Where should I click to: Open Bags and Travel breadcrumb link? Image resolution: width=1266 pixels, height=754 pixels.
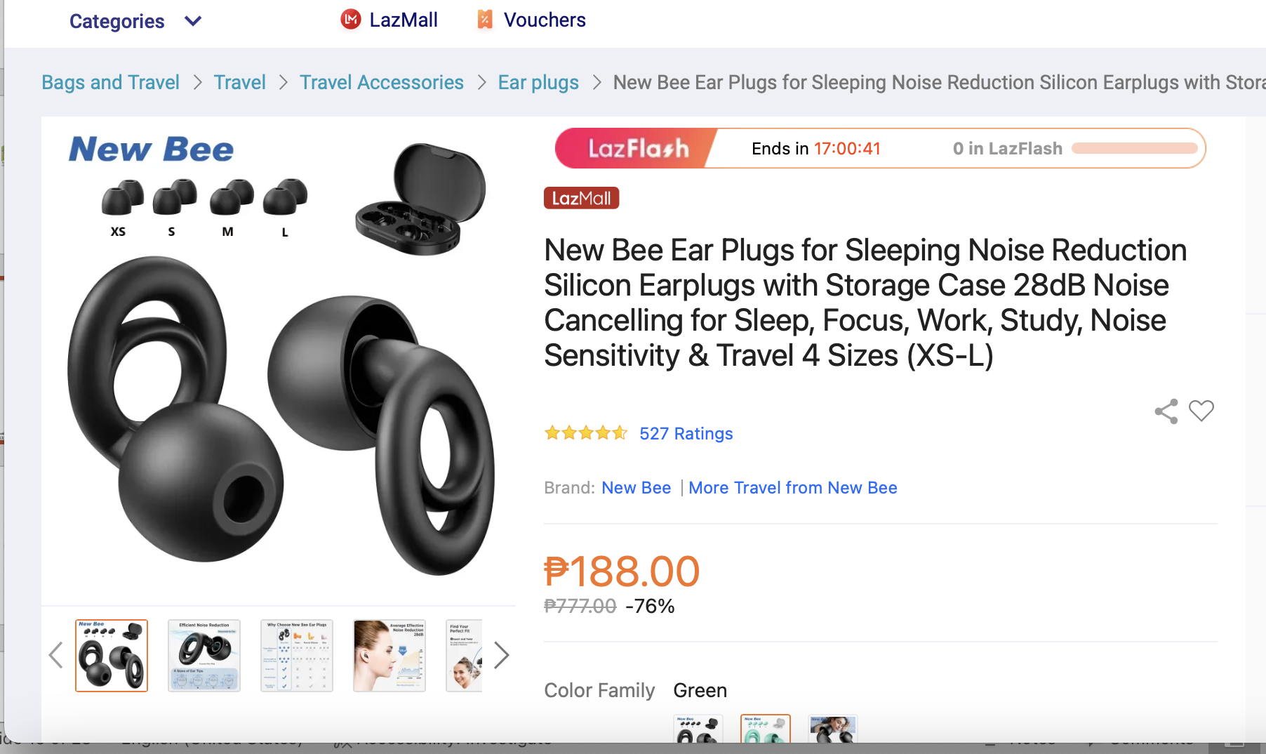[110, 82]
